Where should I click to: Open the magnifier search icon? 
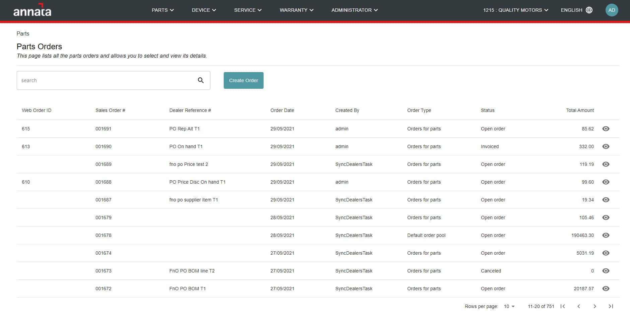(x=201, y=80)
